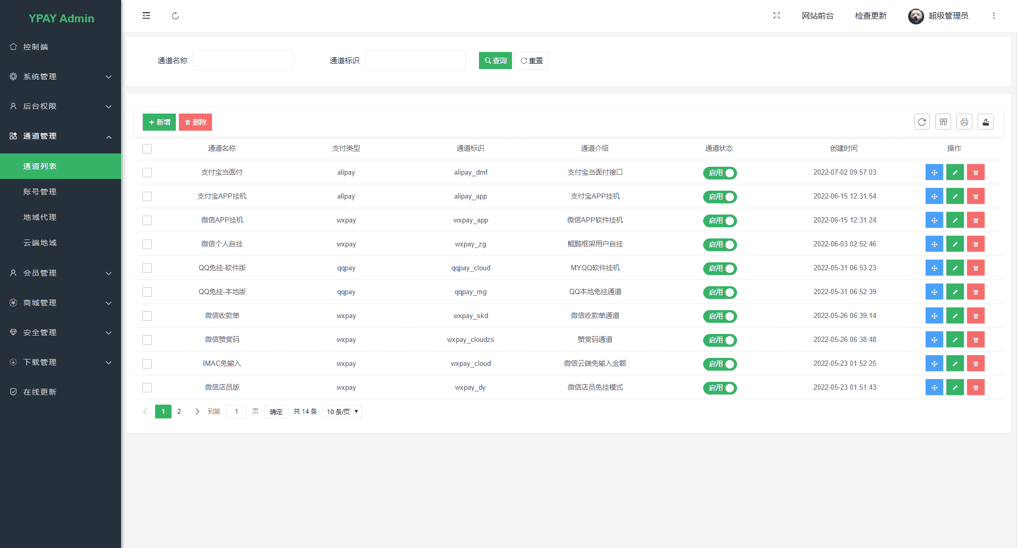Enter fullscreen mode via header icon
Viewport: 1017px width, 548px height.
(776, 16)
